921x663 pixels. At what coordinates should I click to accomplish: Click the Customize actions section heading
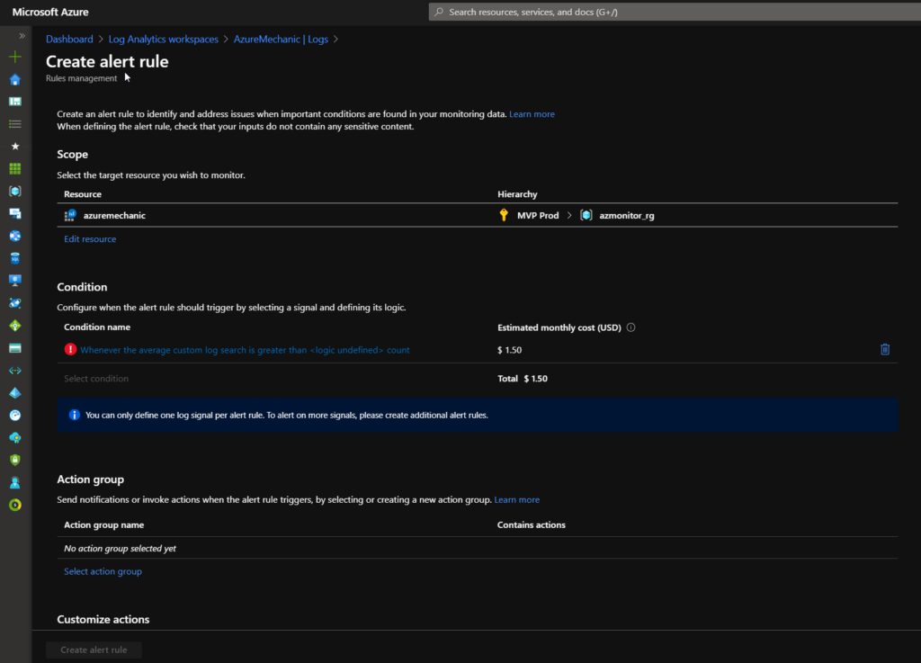(x=103, y=620)
